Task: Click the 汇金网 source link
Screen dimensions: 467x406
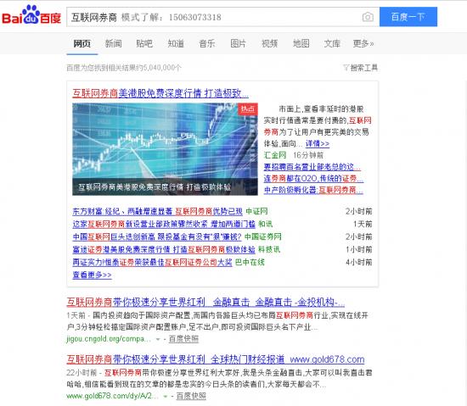Action: 275,155
